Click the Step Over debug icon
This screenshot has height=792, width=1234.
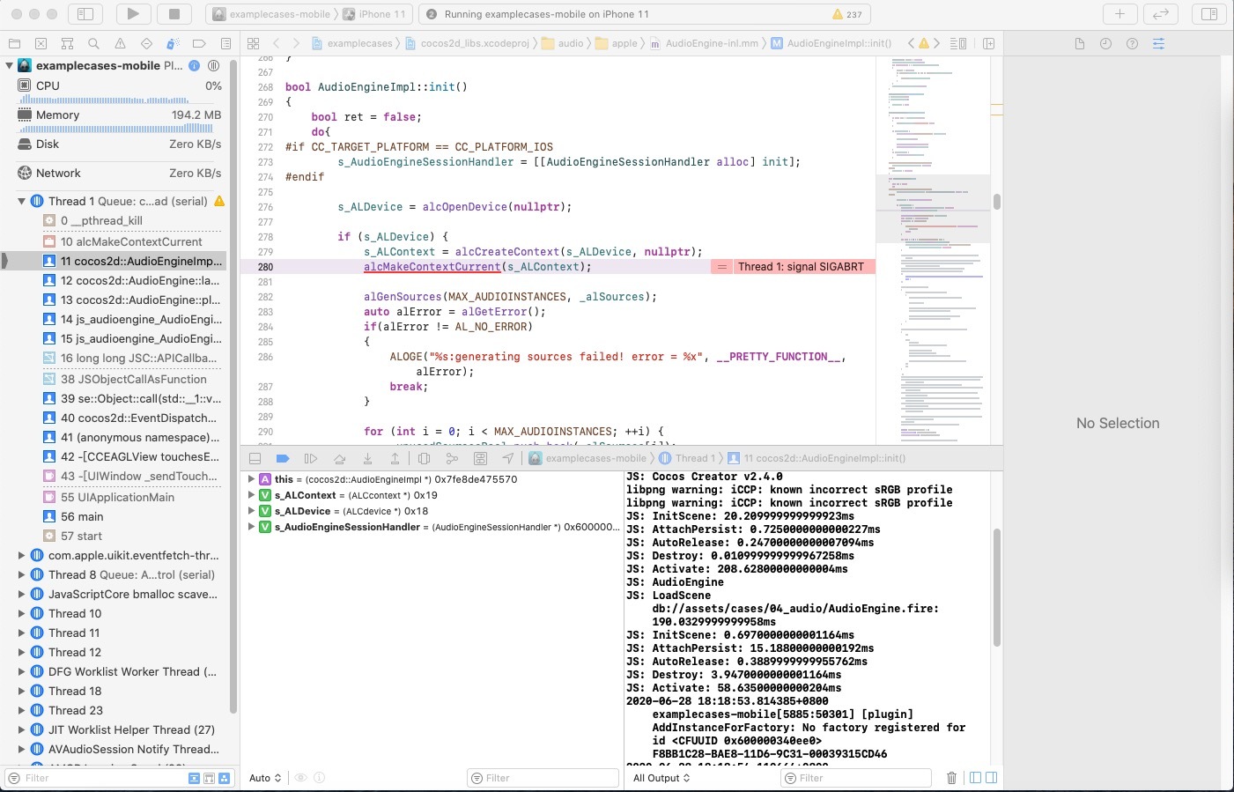pos(339,458)
